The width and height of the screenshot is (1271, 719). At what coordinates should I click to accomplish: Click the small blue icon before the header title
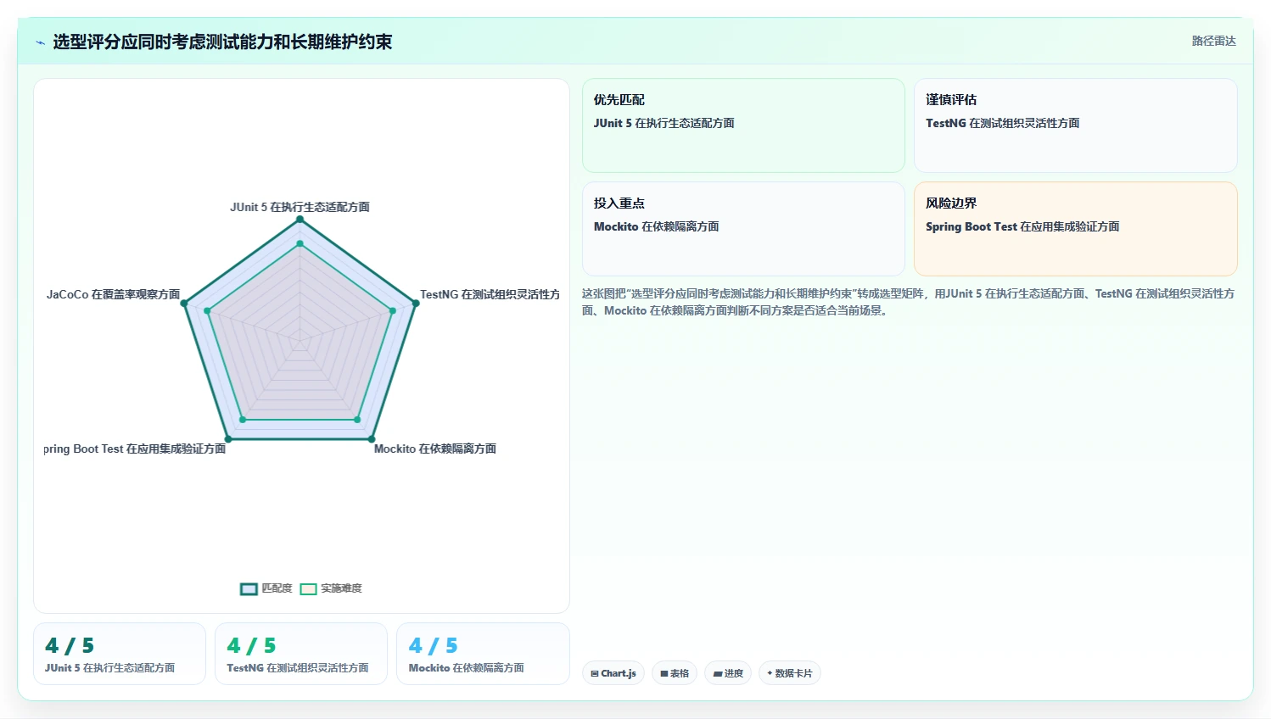coord(40,42)
